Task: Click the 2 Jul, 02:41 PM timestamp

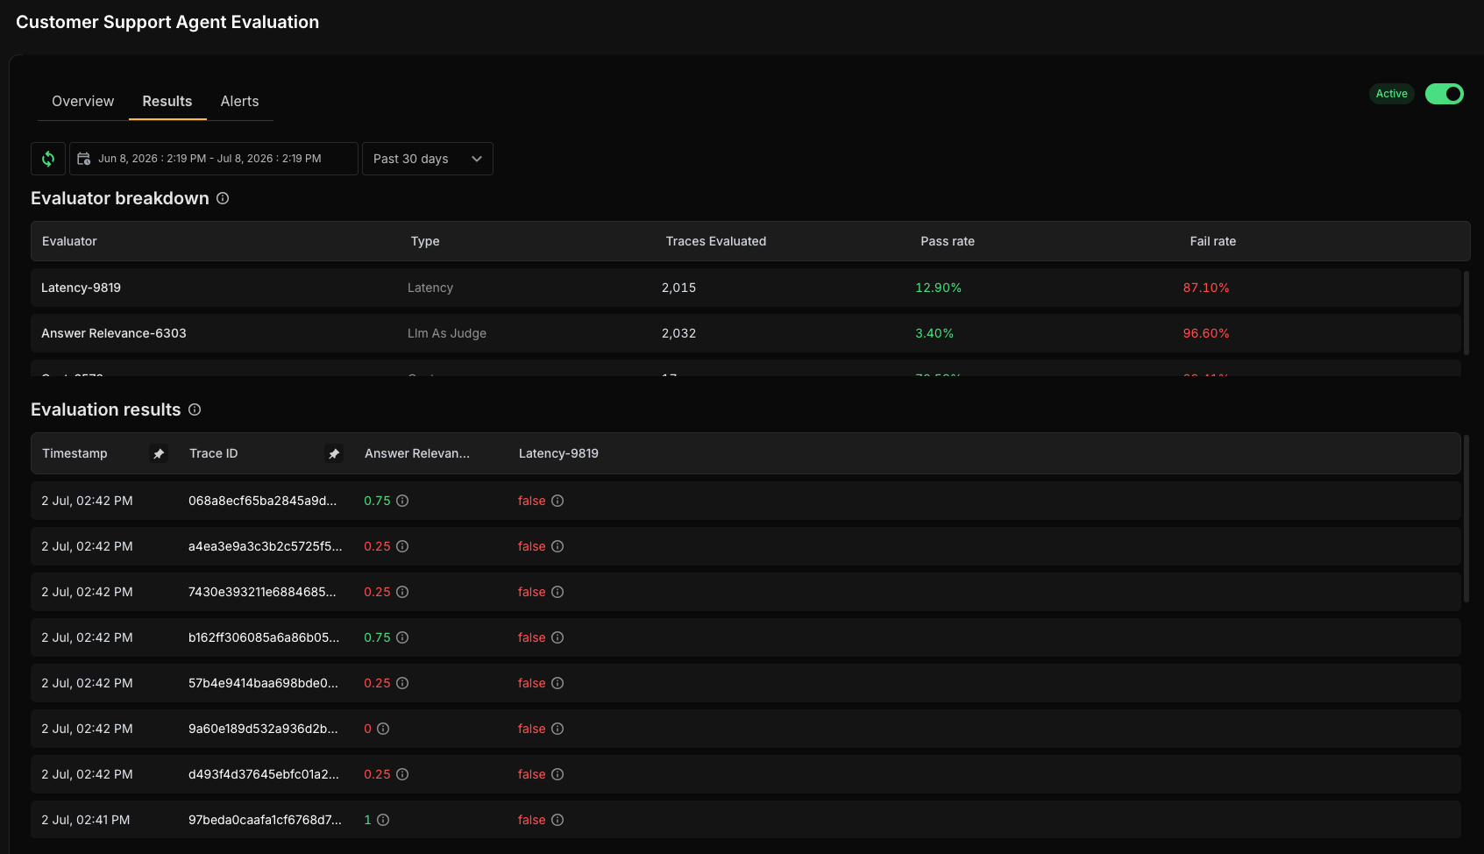Action: (86, 820)
